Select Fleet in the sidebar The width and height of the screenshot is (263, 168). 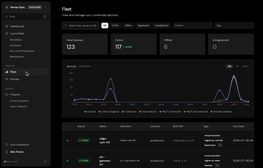click(26, 72)
